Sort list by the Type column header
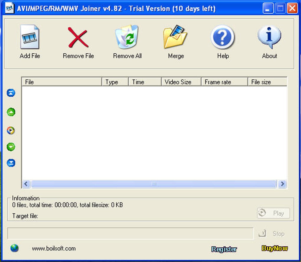 tap(115, 82)
